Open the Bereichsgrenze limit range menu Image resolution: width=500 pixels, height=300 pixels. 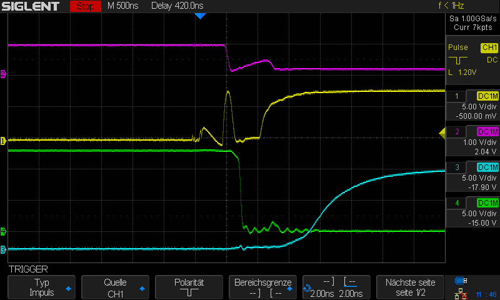[262, 287]
